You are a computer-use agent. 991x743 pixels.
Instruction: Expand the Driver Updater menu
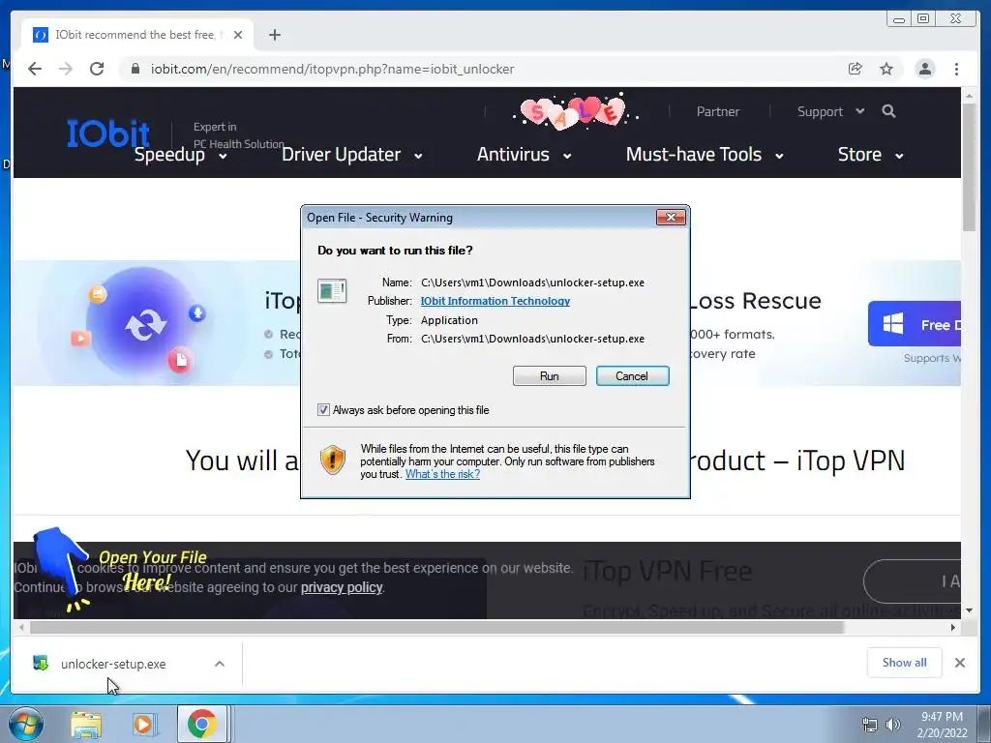(352, 155)
